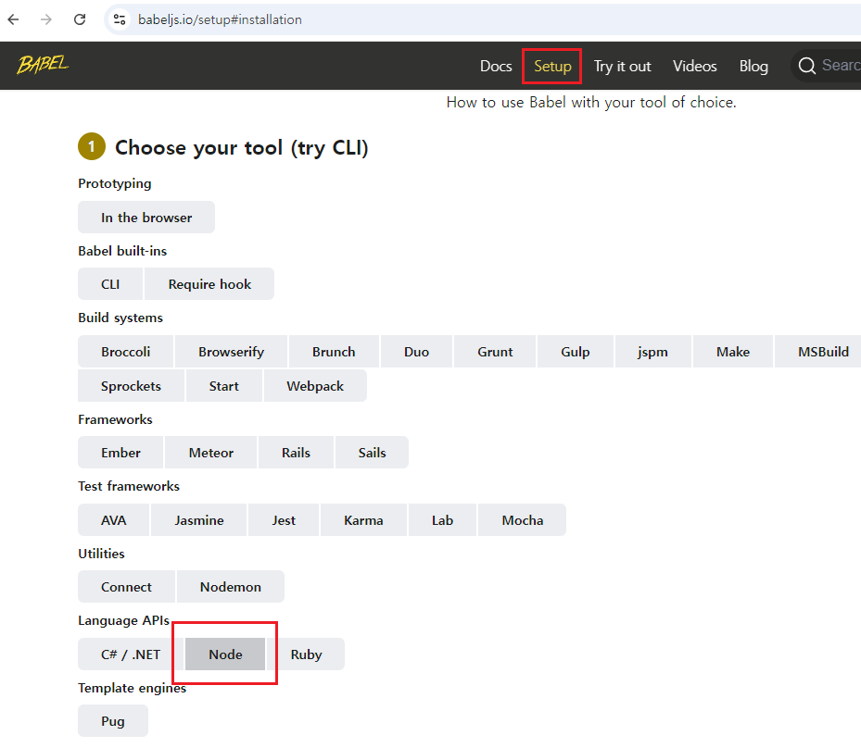Click the 'Language APIs' section label
This screenshot has height=748, width=861.
pos(123,621)
